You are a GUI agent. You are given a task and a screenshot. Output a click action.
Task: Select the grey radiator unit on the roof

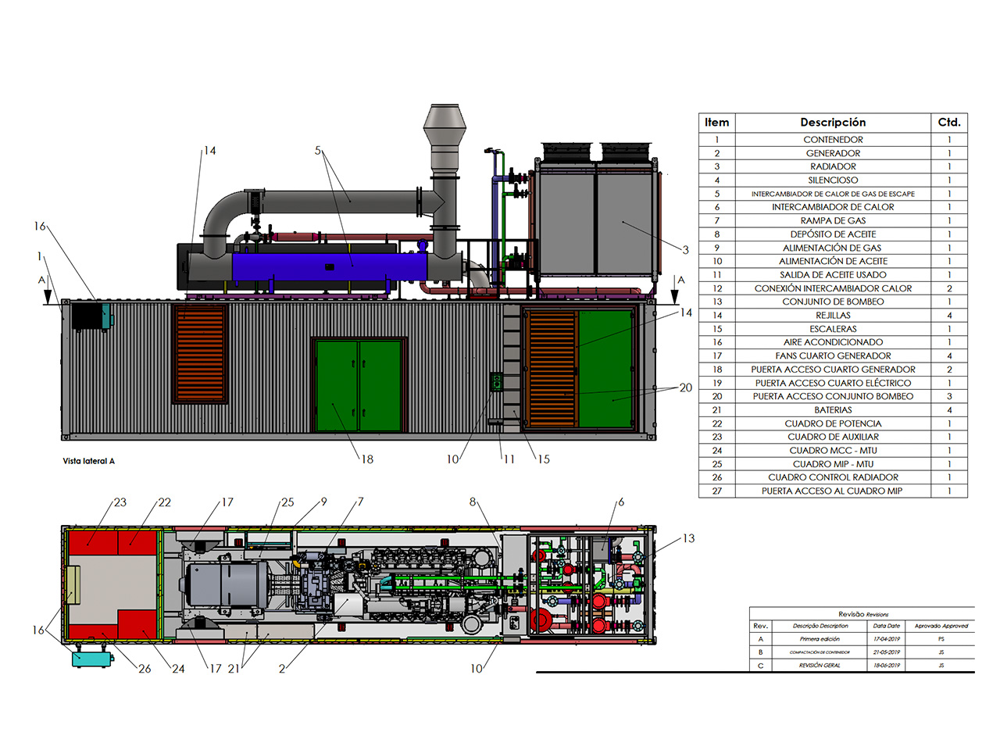(x=596, y=220)
